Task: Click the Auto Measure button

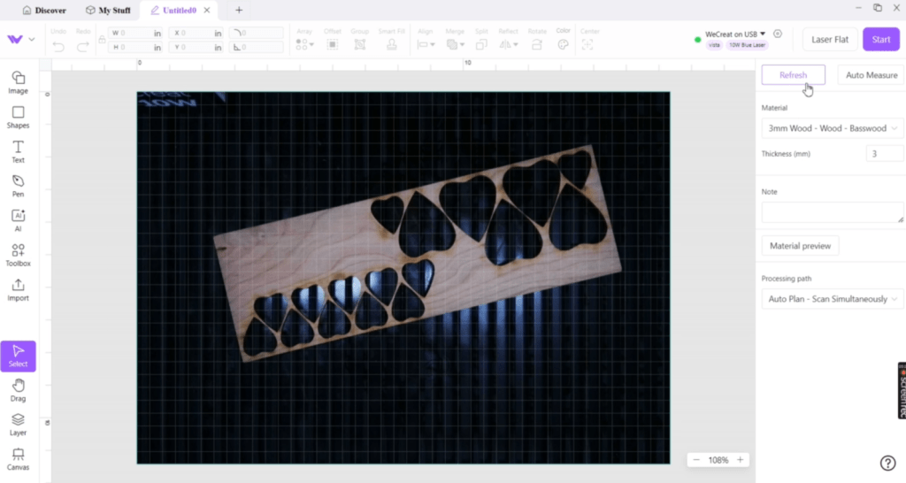Action: pyautogui.click(x=871, y=75)
